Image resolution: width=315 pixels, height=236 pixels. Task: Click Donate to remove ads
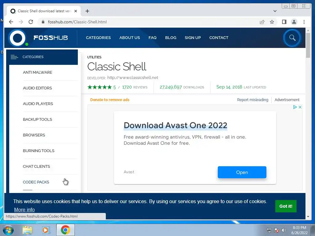click(x=110, y=100)
